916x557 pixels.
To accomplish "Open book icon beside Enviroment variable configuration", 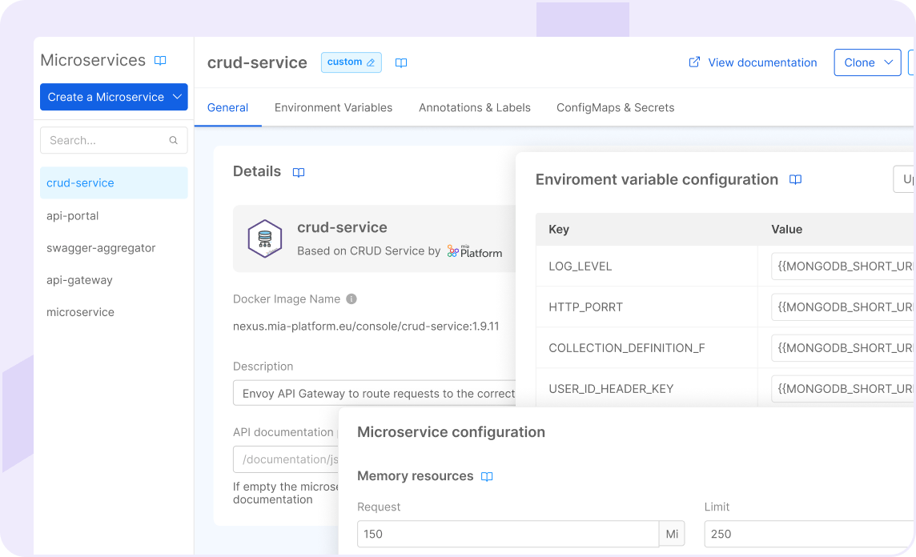I will [795, 179].
